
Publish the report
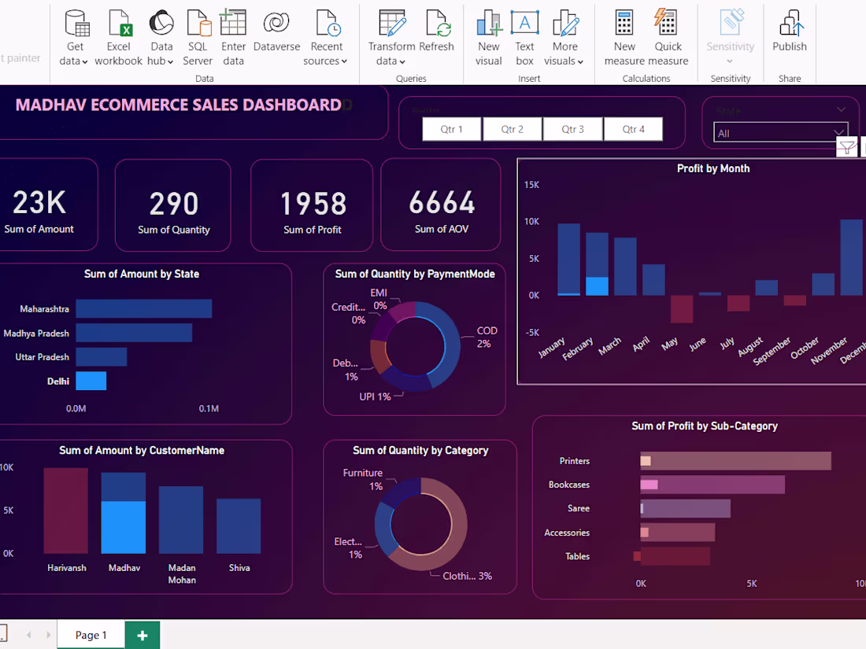point(789,35)
